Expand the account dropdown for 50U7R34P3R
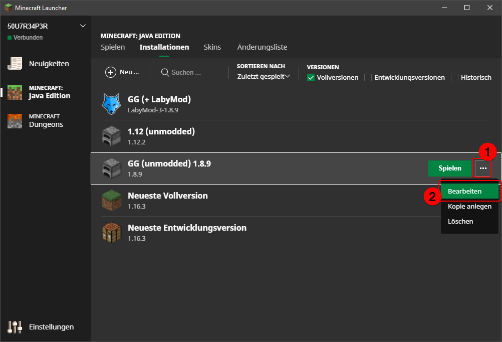The image size is (502, 342). click(83, 26)
